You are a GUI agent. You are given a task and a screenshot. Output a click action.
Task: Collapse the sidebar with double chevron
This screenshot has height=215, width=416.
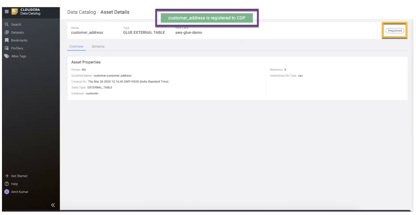click(52, 206)
